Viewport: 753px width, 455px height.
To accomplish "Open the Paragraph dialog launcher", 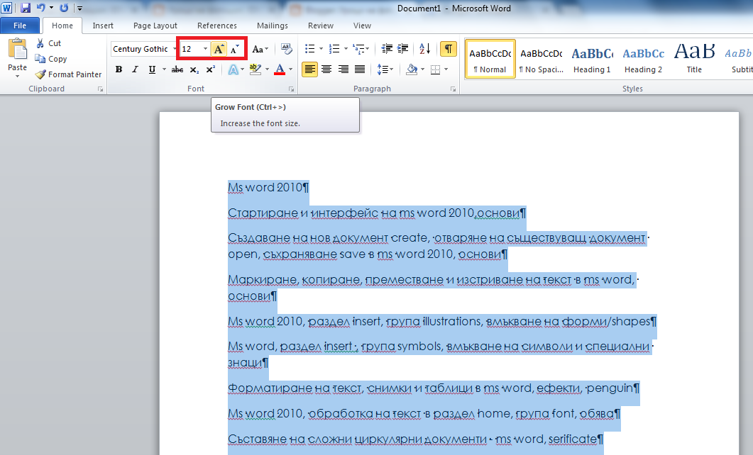I will 453,89.
